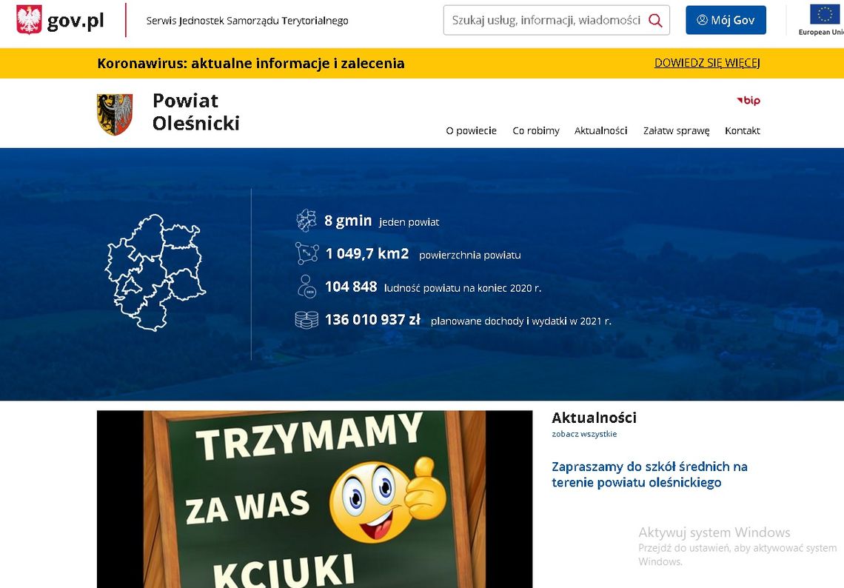Click the zobacz wszystkie link
The width and height of the screenshot is (844, 588).
pos(584,434)
